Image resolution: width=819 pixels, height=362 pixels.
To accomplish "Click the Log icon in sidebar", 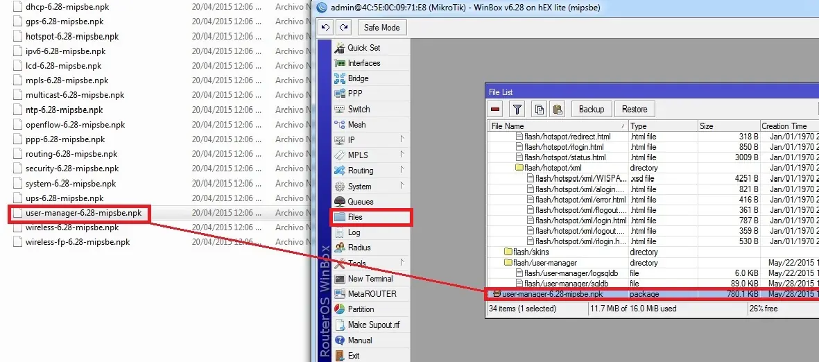I will coord(340,232).
